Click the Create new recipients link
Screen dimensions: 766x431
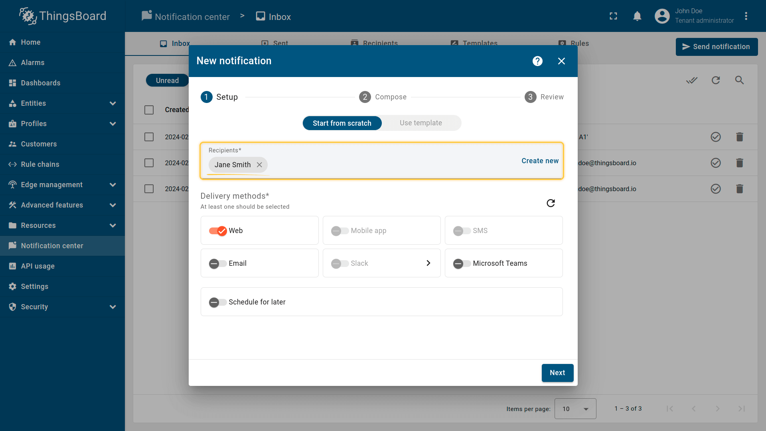tap(540, 161)
